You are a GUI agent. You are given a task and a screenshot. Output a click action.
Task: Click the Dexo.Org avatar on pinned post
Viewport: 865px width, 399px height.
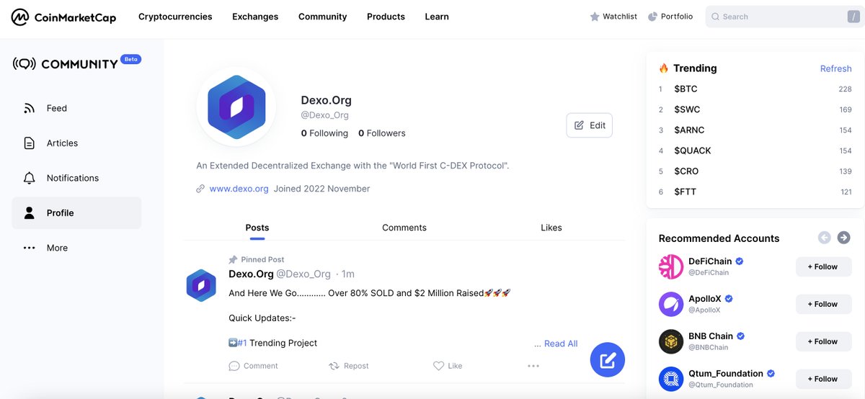(201, 285)
